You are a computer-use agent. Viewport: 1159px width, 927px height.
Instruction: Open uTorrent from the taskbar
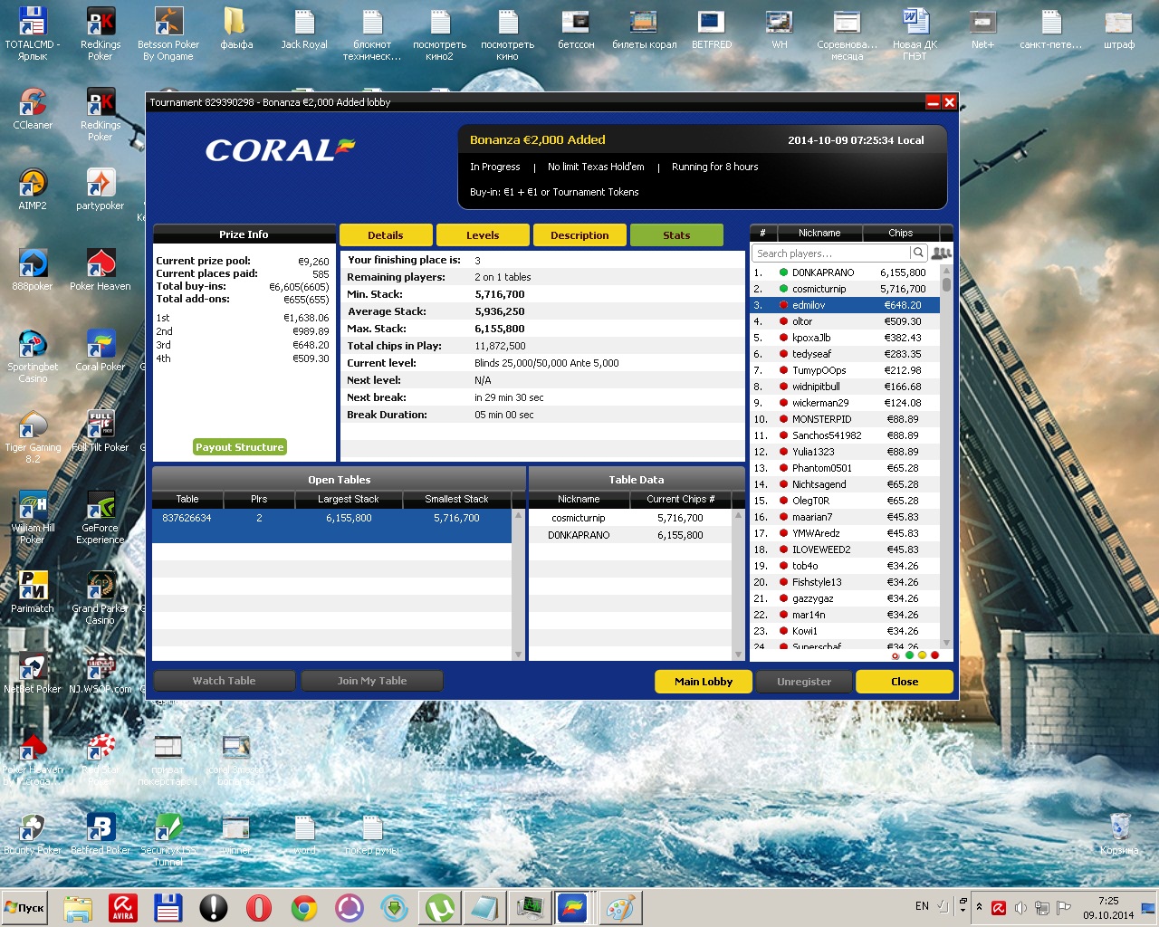pyautogui.click(x=440, y=907)
